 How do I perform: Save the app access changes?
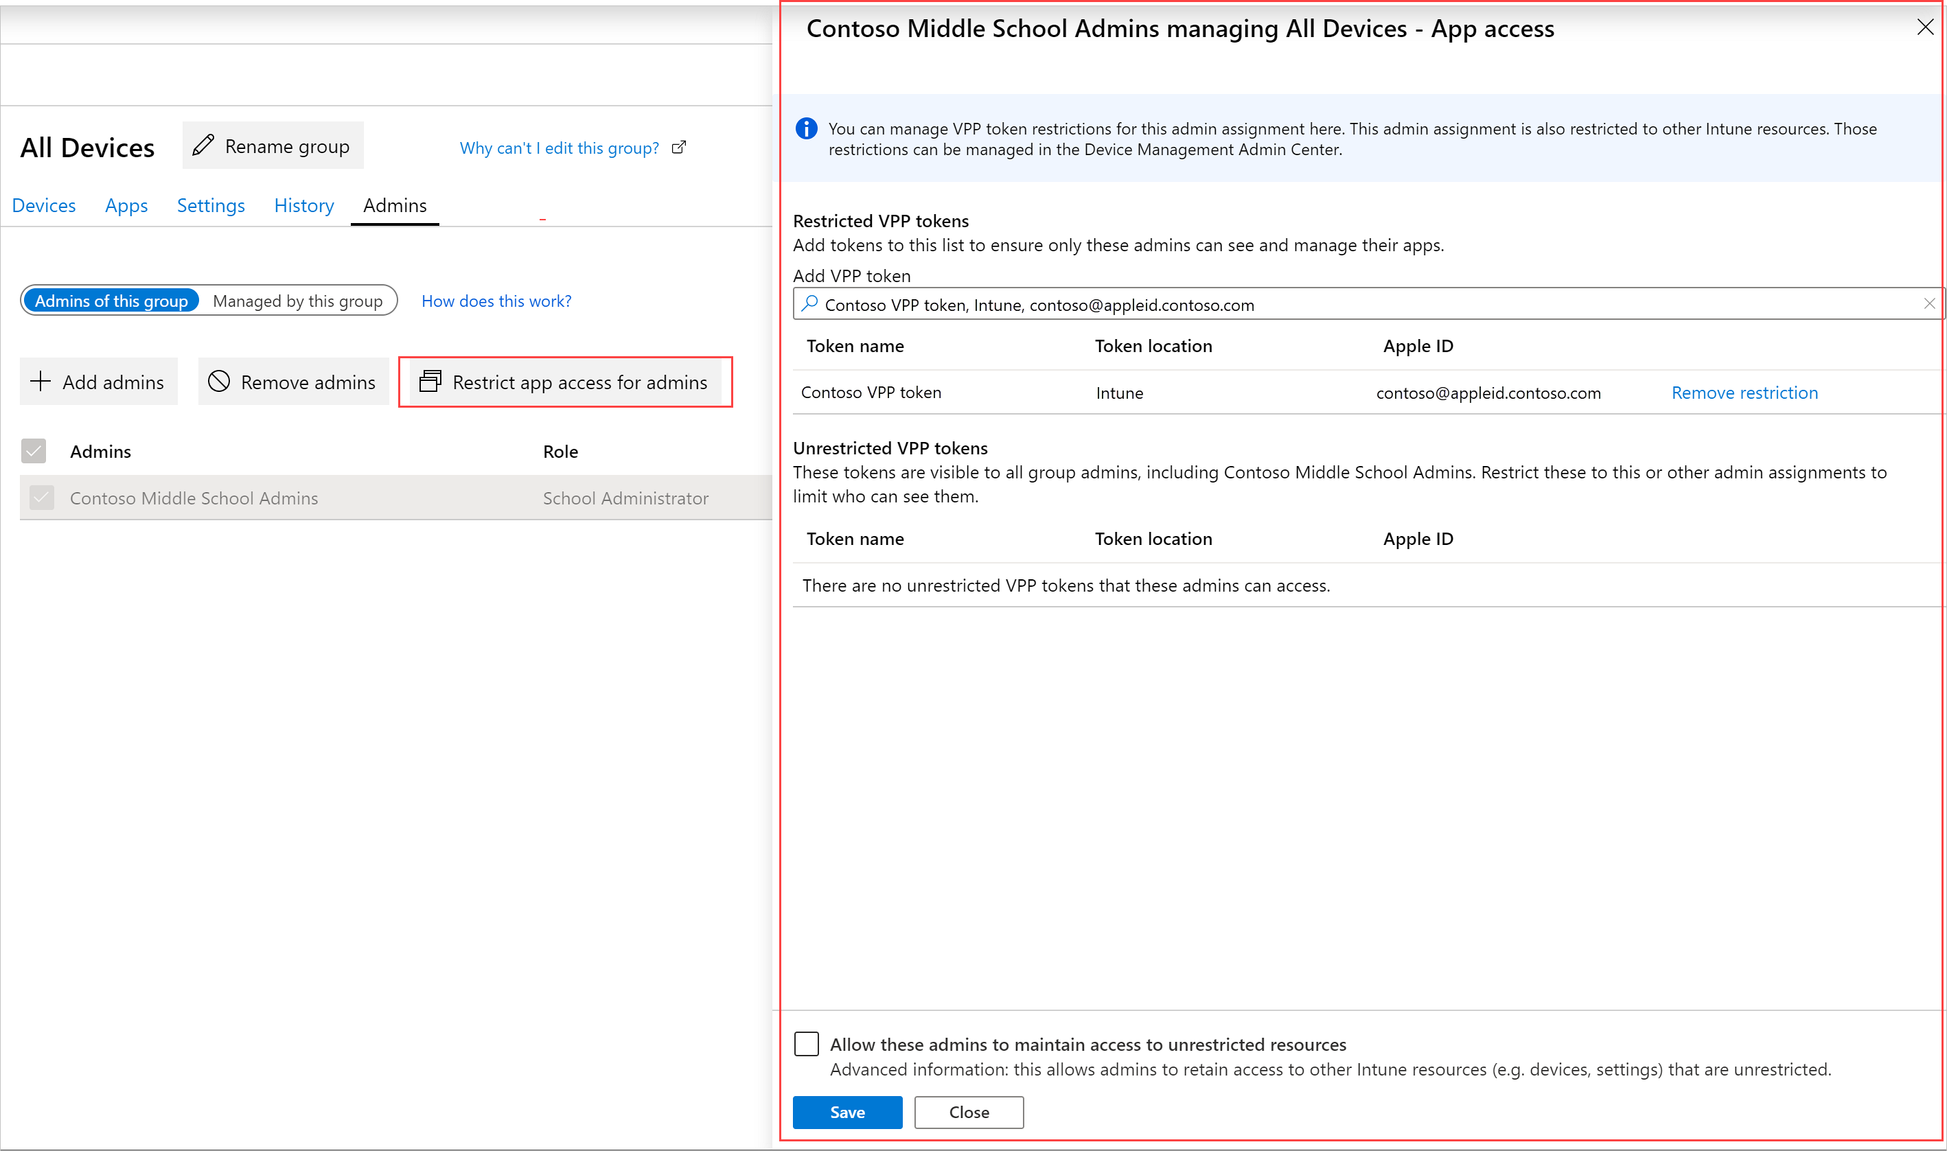point(847,1112)
